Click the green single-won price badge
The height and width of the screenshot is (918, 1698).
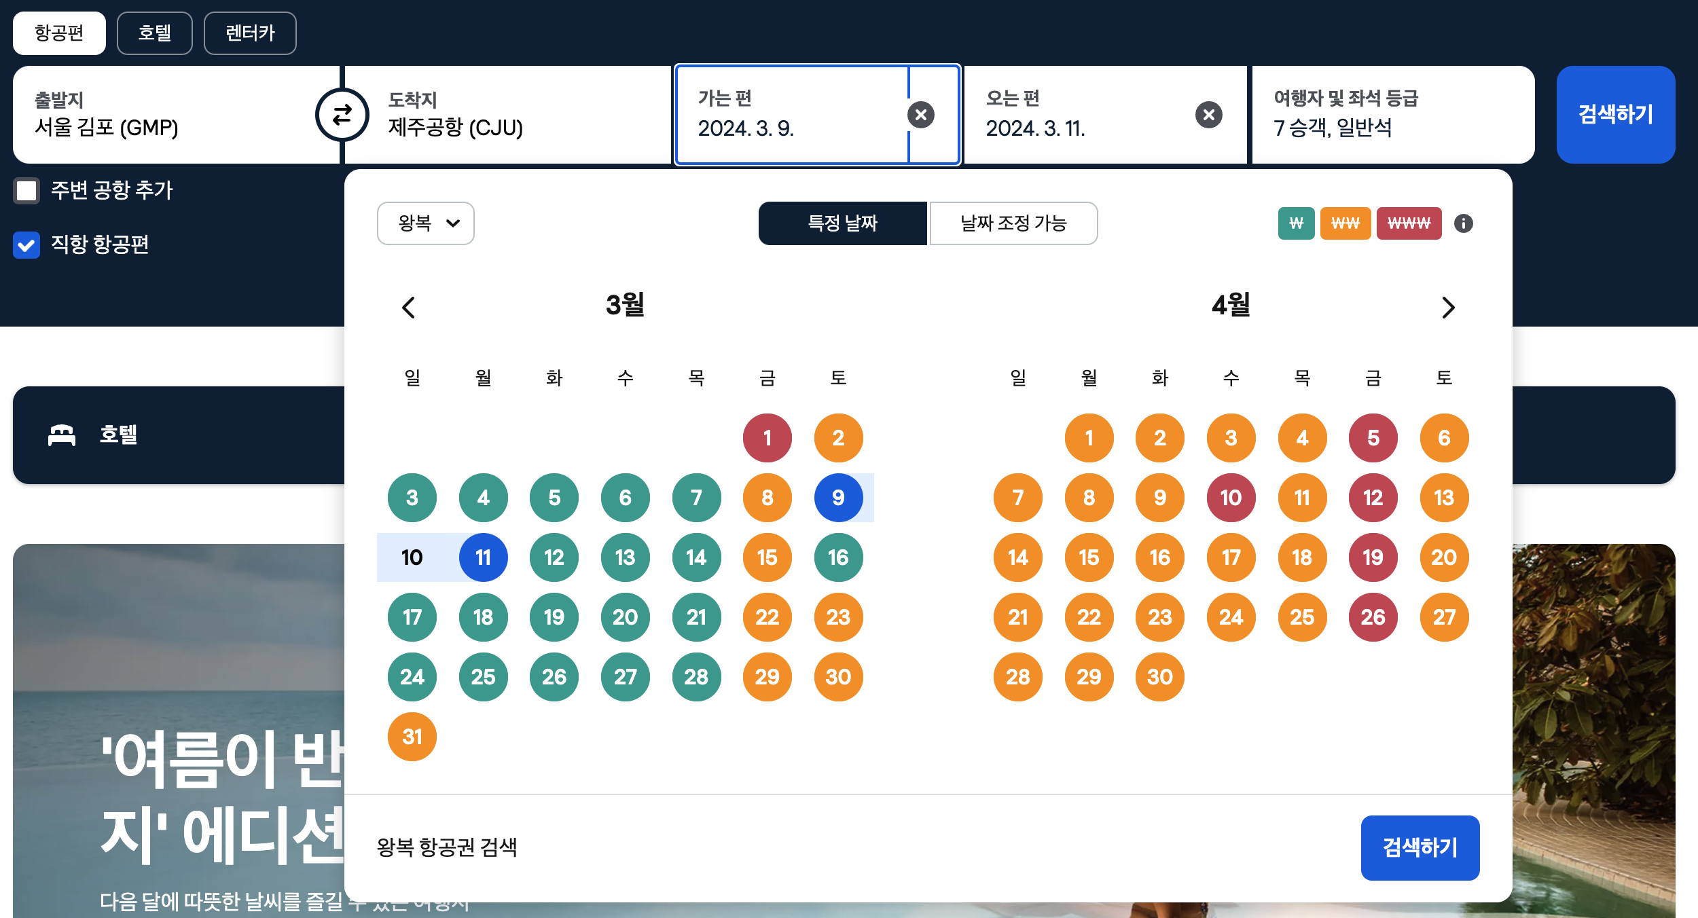1296,223
